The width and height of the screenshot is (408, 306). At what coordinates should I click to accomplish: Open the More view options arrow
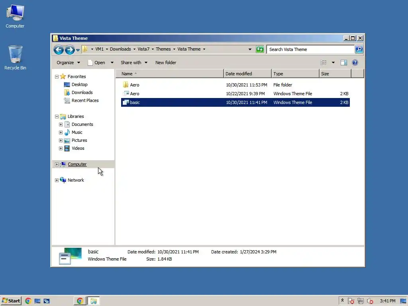coord(333,63)
